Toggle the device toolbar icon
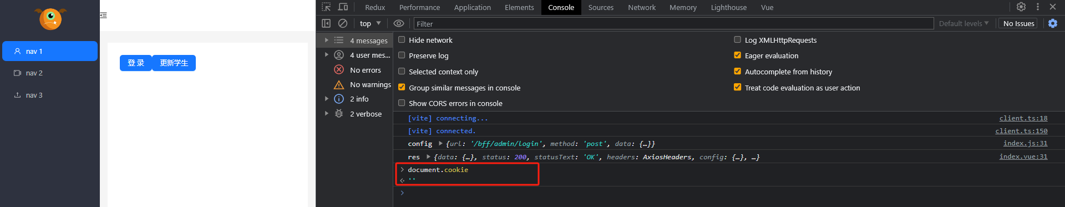 click(x=343, y=7)
